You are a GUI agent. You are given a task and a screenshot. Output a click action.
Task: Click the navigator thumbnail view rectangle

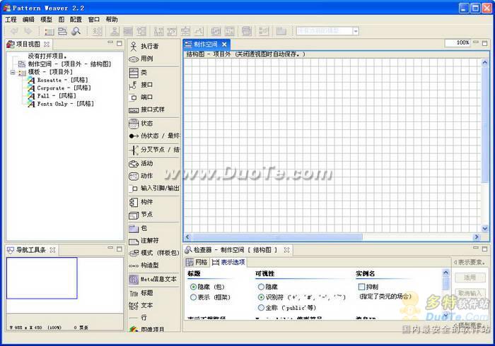pyautogui.click(x=42, y=278)
